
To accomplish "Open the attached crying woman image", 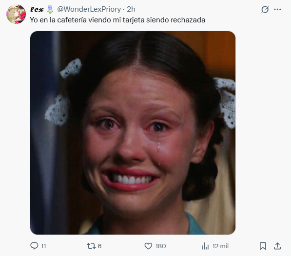I will (x=133, y=133).
